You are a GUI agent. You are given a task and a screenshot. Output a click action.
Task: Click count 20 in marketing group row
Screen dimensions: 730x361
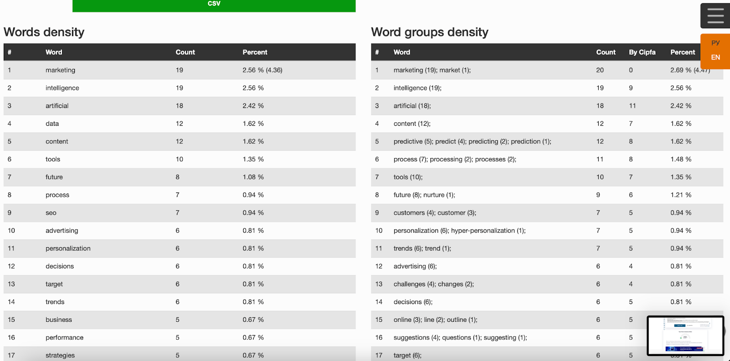point(600,70)
